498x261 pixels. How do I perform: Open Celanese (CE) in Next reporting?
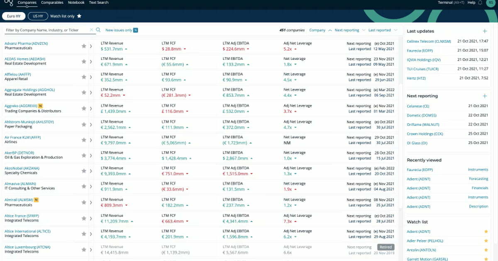[x=418, y=106]
